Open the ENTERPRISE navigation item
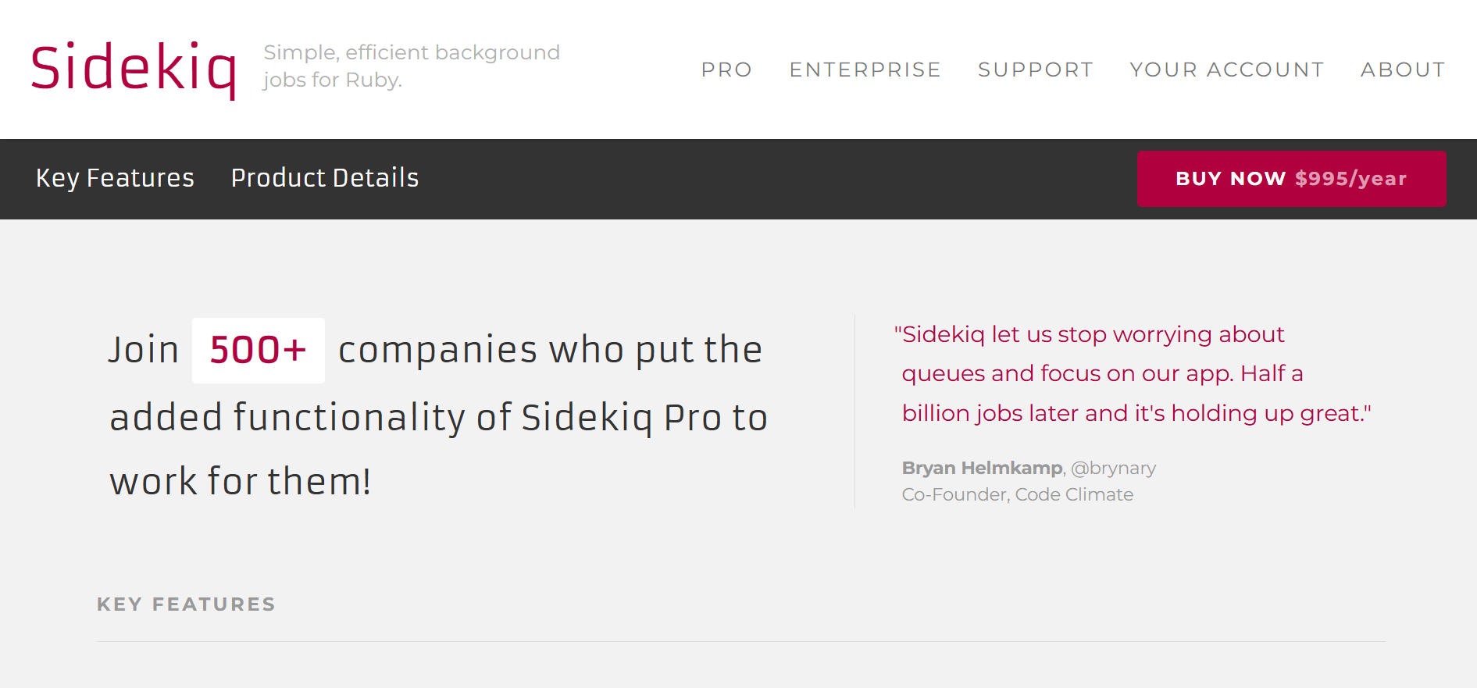The image size is (1477, 688). (865, 70)
